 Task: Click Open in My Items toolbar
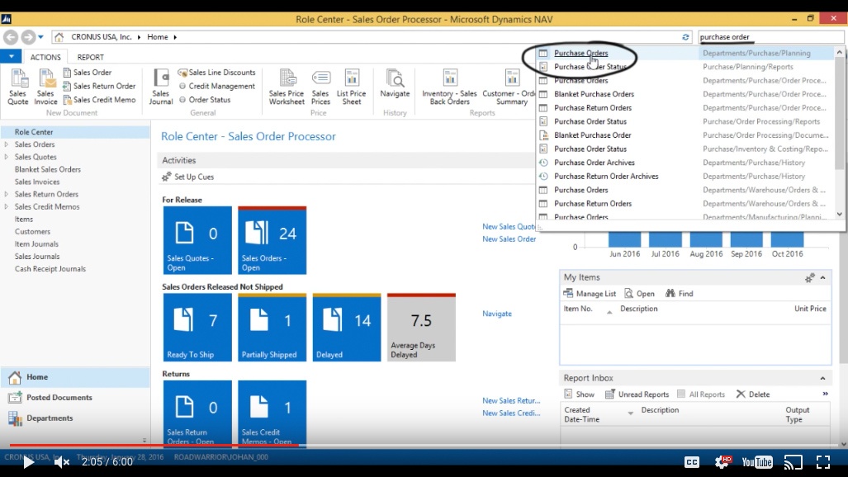coord(639,293)
